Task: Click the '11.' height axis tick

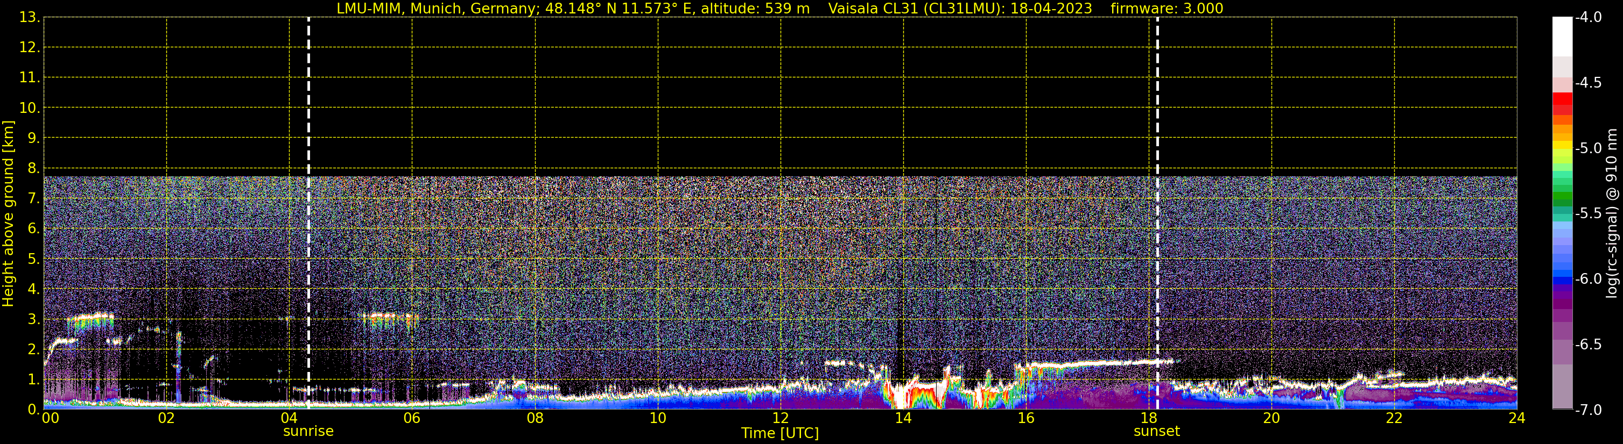Action: click(30, 78)
